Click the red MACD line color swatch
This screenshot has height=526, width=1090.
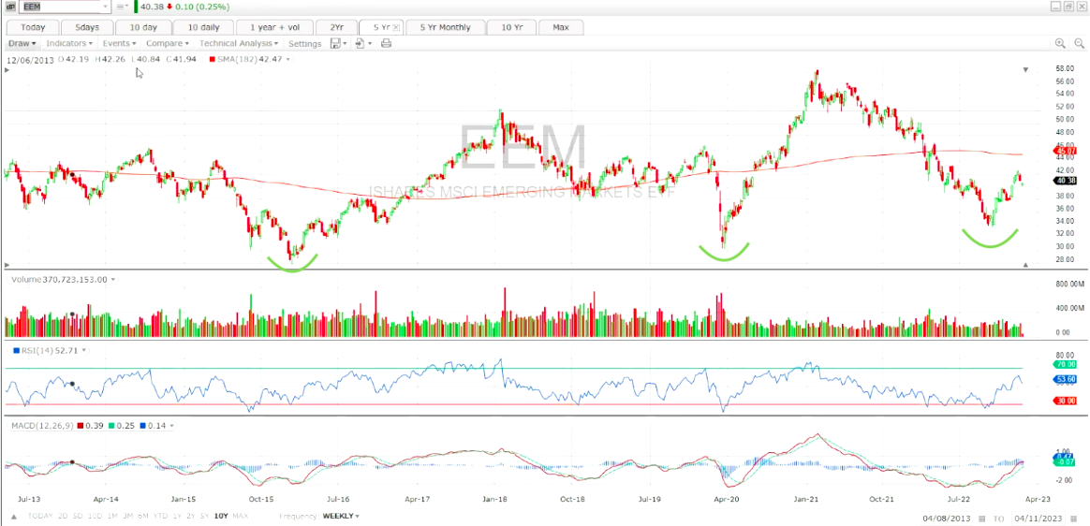(81, 425)
